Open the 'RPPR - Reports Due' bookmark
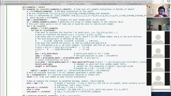This screenshot has height=96, width=171. (79, 2)
